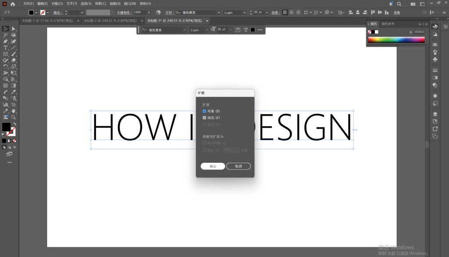Click the opacity 100% input field
Screen dimensions: 449x257
[x=140, y=13]
